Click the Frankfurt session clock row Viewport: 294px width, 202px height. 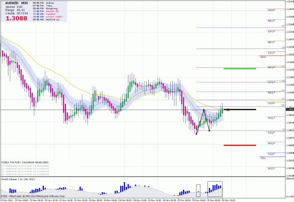44,14
